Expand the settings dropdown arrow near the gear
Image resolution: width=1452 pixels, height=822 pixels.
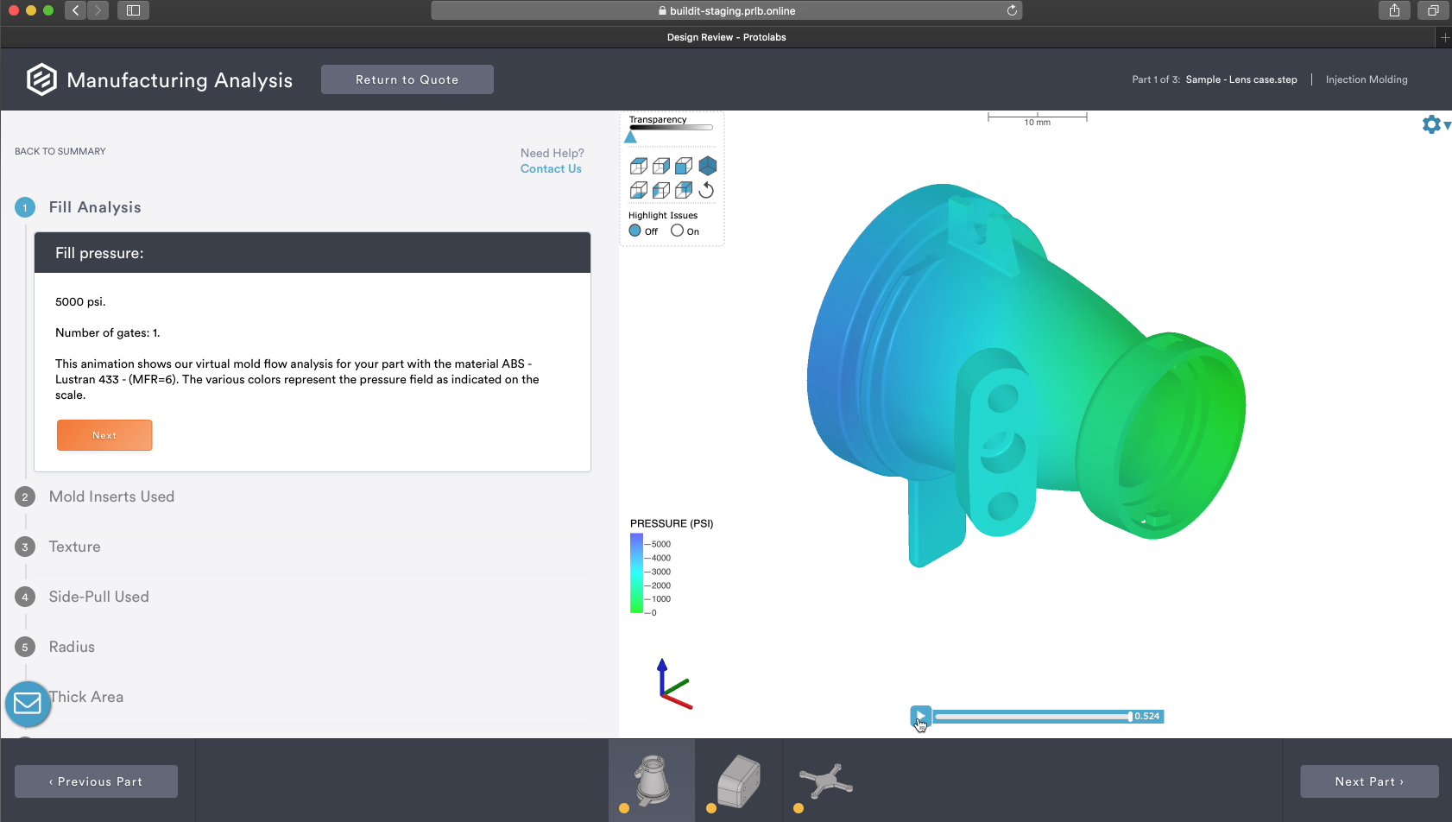(x=1446, y=125)
